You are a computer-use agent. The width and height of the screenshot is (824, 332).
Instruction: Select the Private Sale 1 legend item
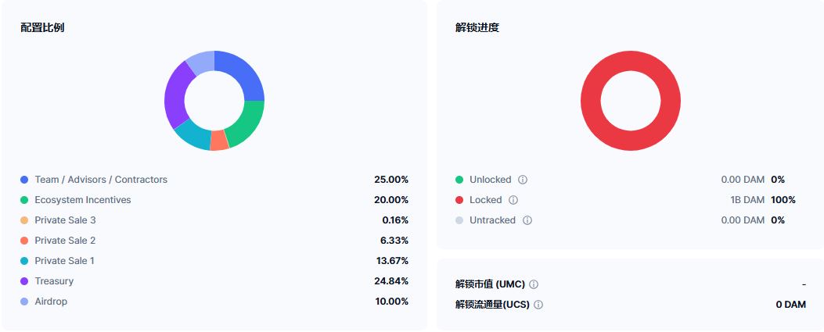(x=57, y=261)
